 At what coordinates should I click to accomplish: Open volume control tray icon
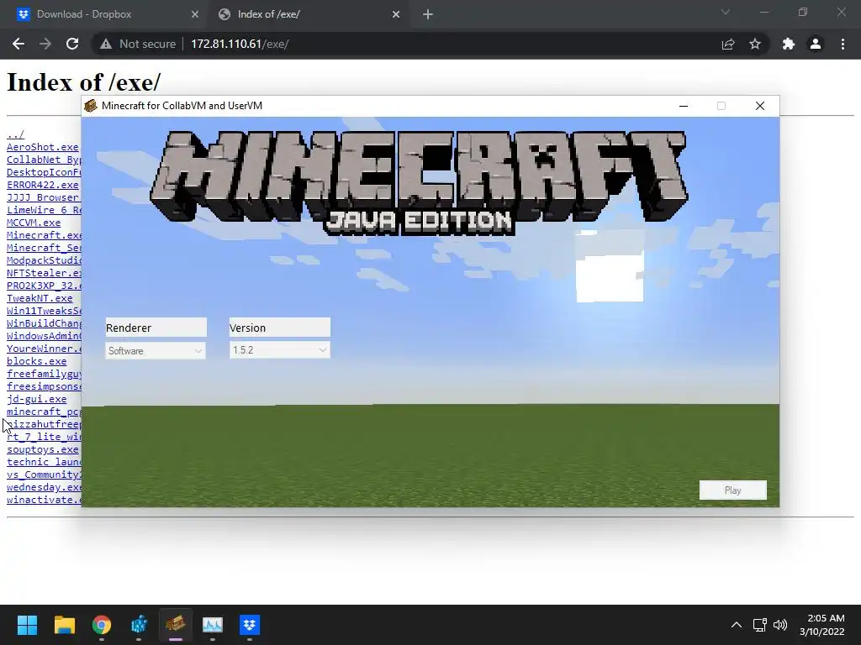(x=779, y=625)
